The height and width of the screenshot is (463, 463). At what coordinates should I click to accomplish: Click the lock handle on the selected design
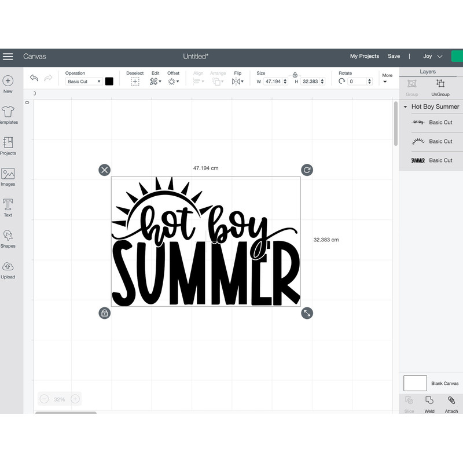tap(105, 313)
